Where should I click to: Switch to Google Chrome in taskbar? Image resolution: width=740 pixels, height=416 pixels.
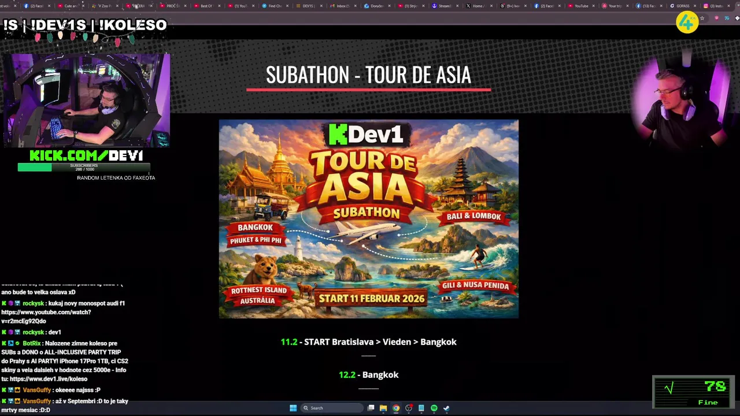tap(396, 408)
